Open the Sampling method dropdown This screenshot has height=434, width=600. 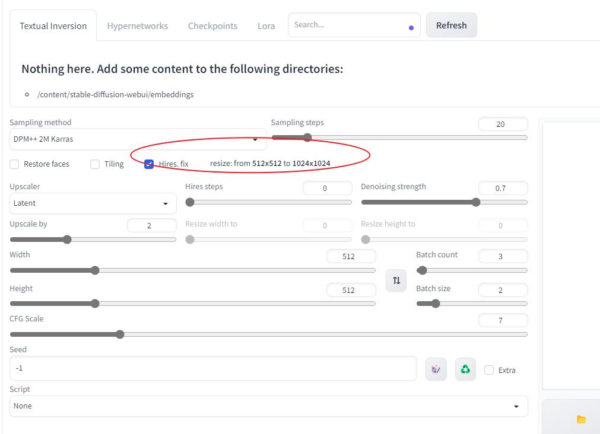tap(138, 139)
